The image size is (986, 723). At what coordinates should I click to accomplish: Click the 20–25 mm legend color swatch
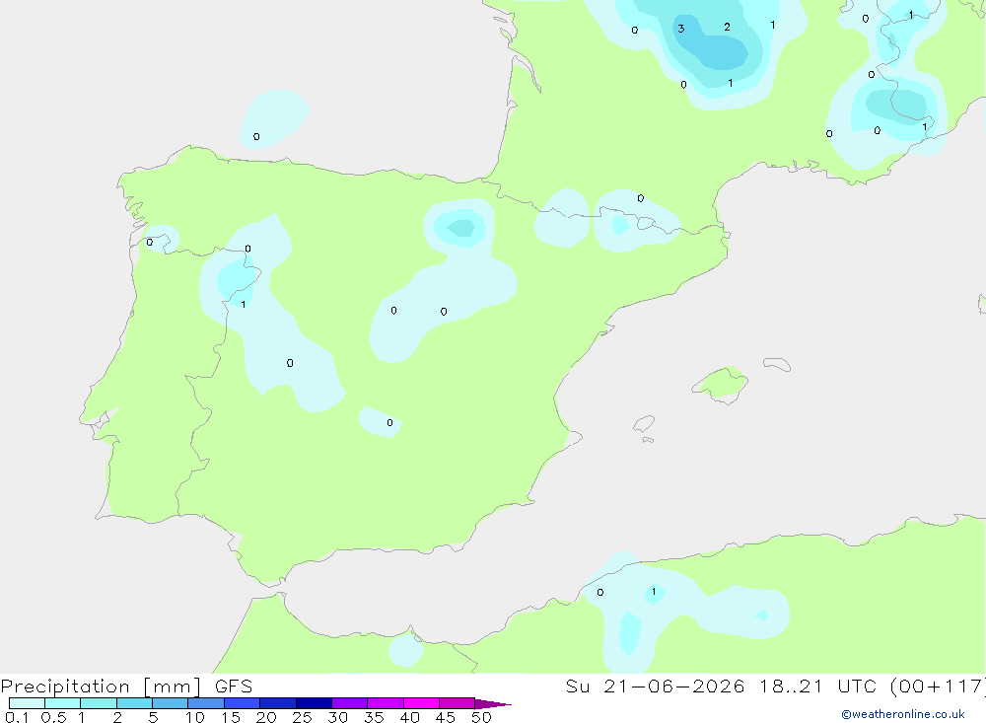[x=278, y=703]
